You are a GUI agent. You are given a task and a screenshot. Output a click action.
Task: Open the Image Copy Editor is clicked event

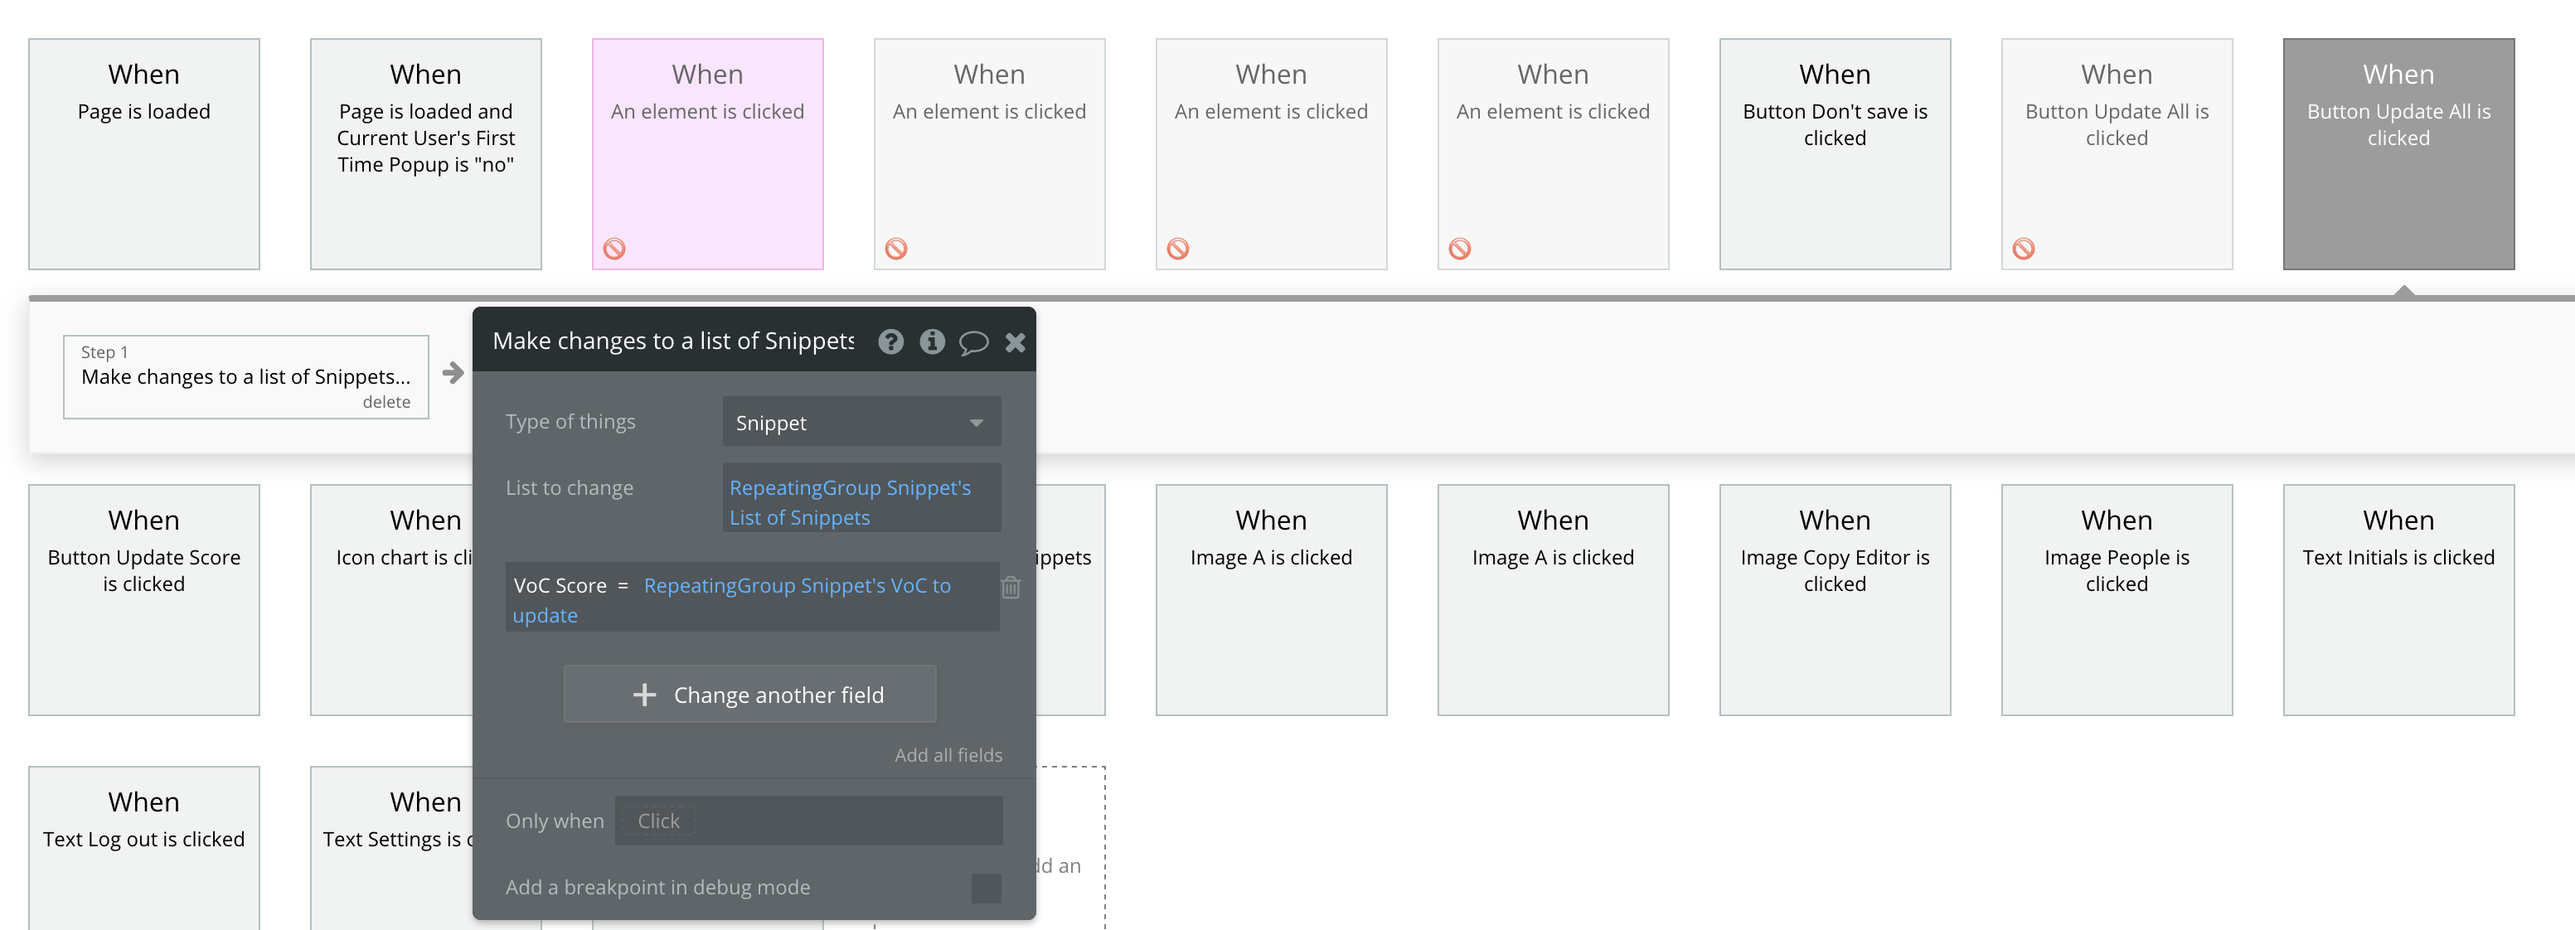[x=1835, y=599]
